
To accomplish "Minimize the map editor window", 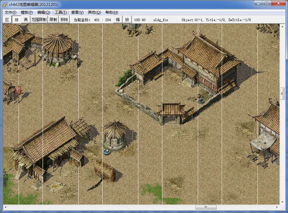I will tap(259, 3).
